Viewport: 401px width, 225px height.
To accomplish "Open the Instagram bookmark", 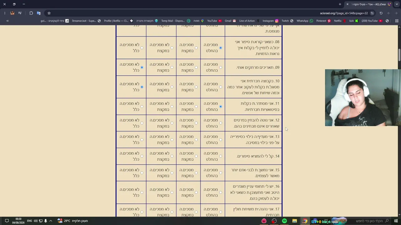I will click(x=270, y=21).
